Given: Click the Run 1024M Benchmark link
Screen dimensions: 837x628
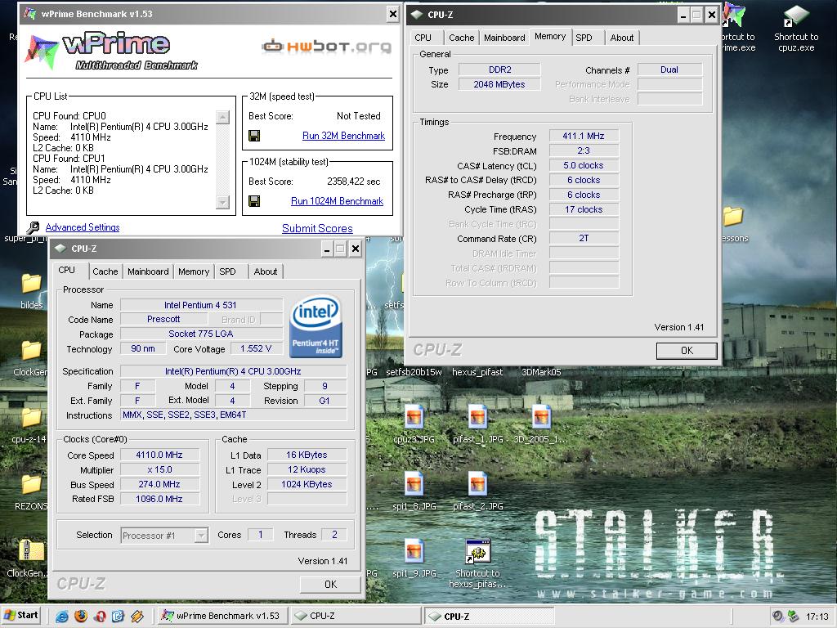Looking at the screenshot, I should click(x=337, y=201).
